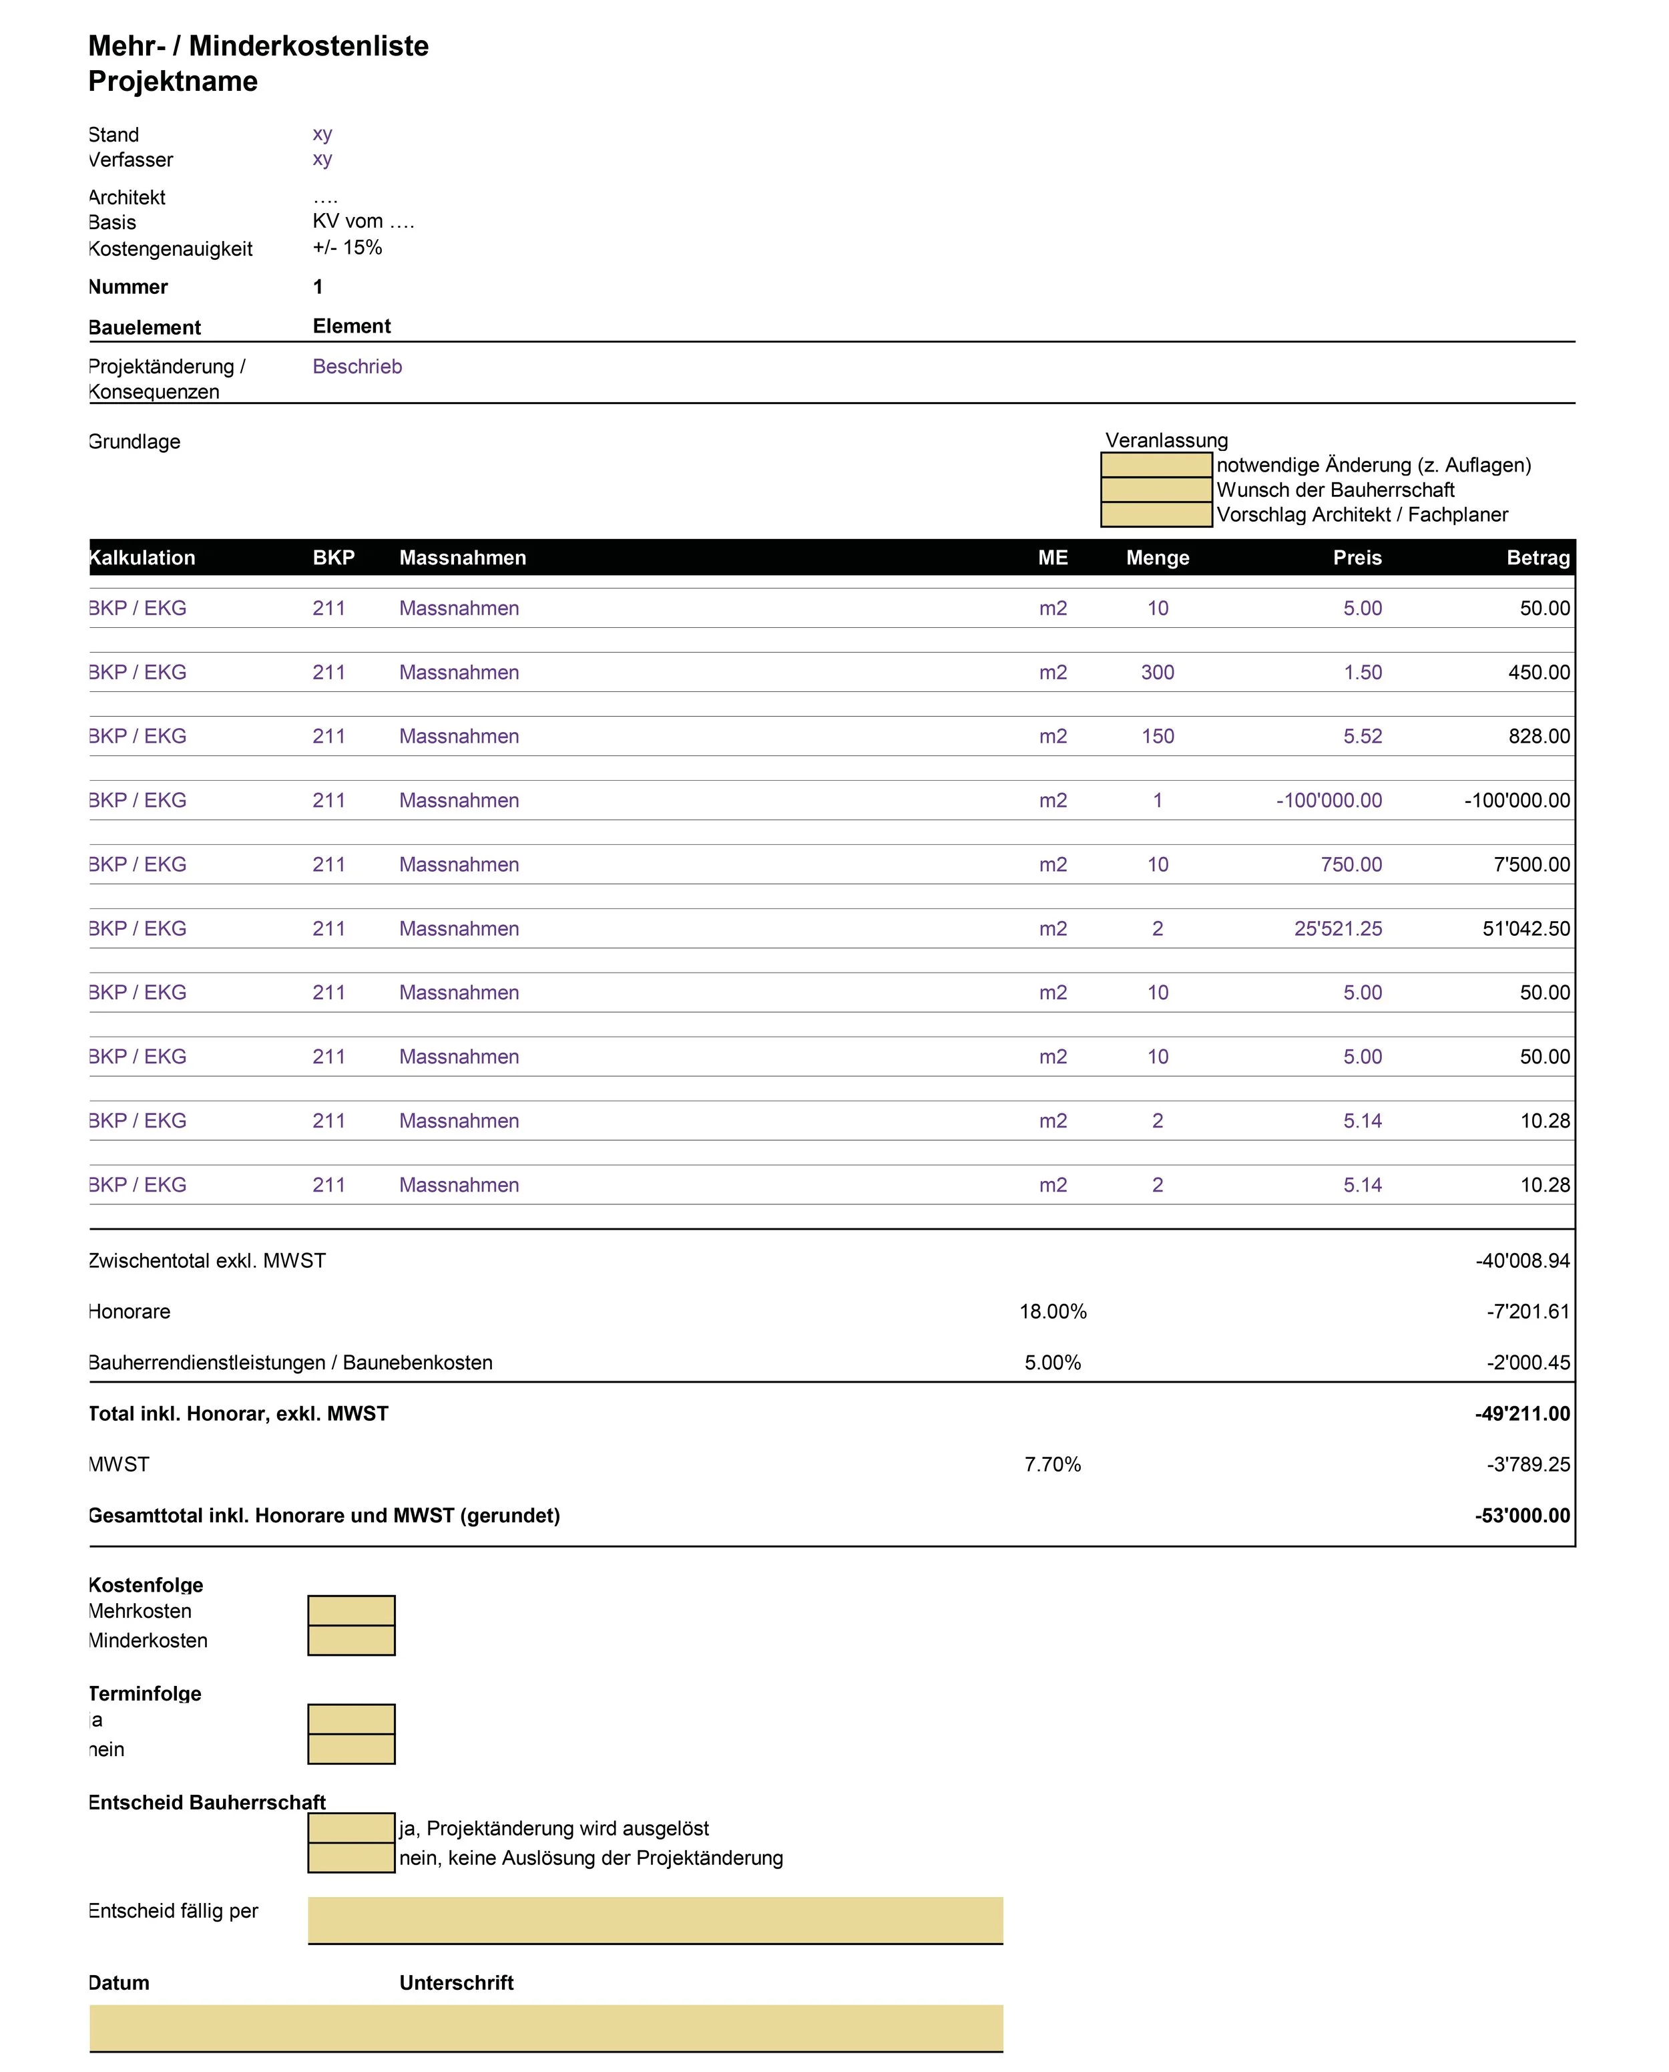Select the Mehr- / Minderkostenliste title

(258, 46)
